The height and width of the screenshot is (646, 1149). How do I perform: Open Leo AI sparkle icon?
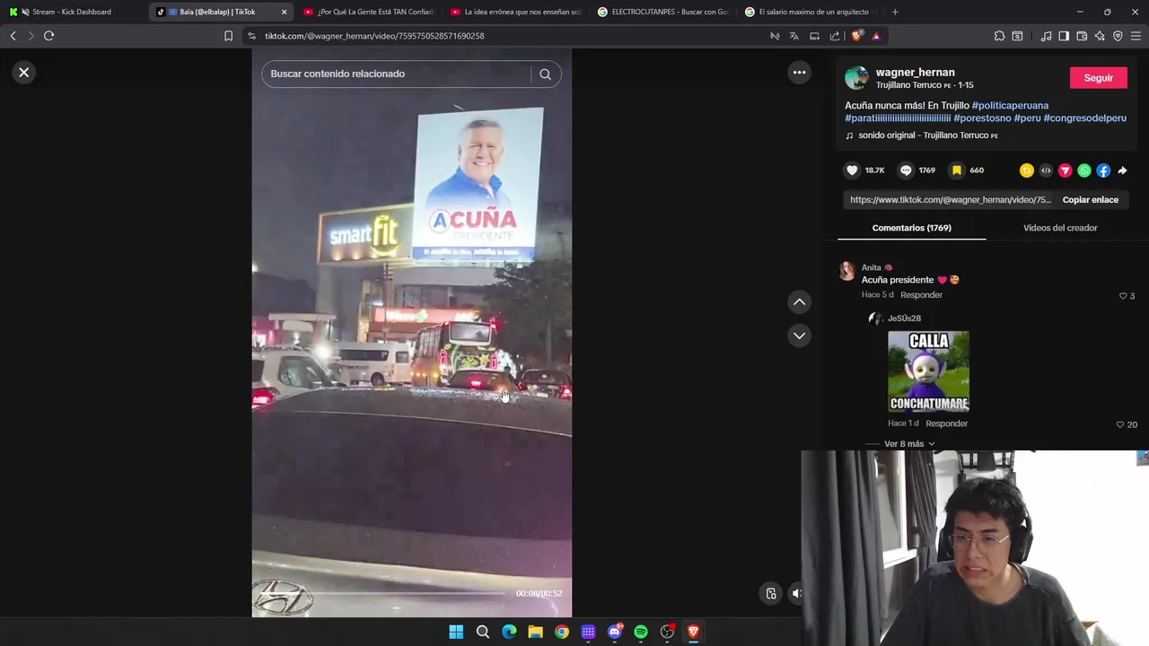[1100, 36]
